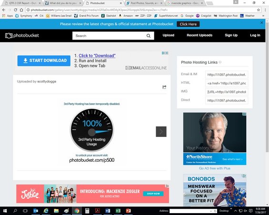Open the Weather bookmark

(x=247, y=16)
